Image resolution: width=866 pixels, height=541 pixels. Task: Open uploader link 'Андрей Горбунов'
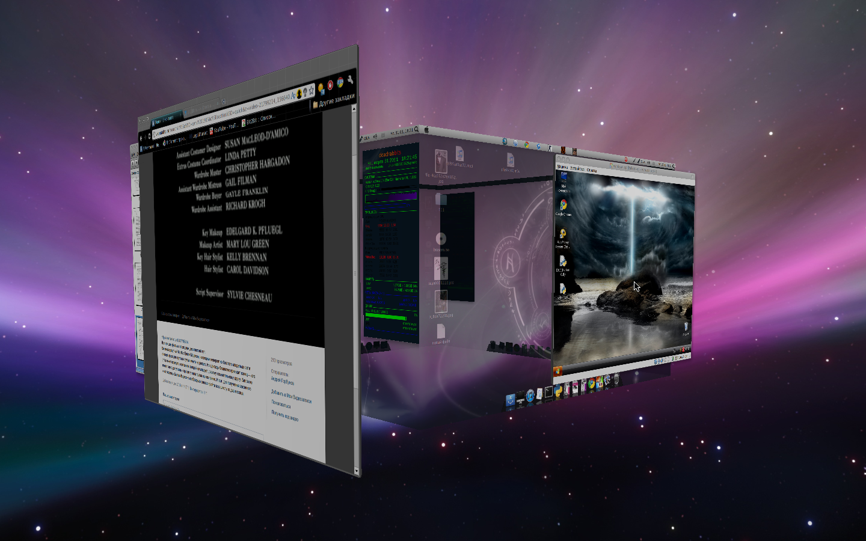(x=282, y=381)
